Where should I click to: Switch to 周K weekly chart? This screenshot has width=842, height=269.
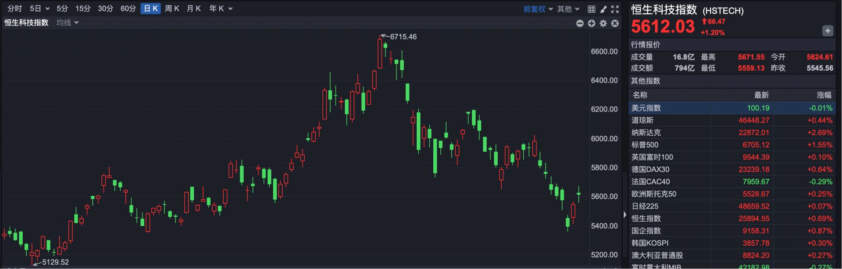tap(172, 9)
